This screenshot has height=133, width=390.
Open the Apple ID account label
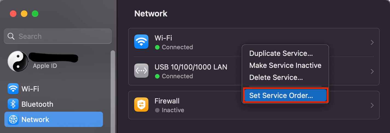pyautogui.click(x=45, y=66)
